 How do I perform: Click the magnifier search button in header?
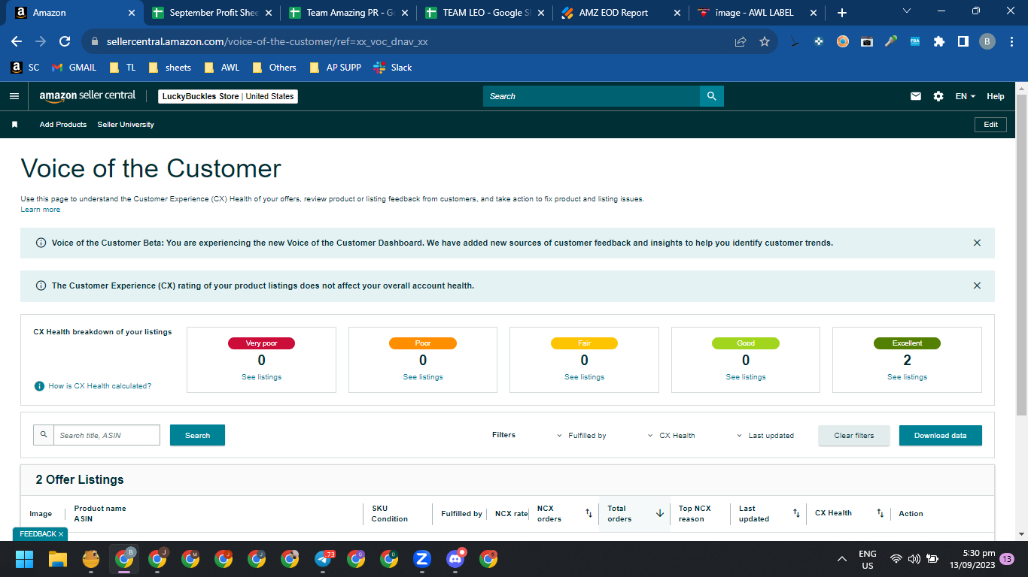pyautogui.click(x=712, y=96)
